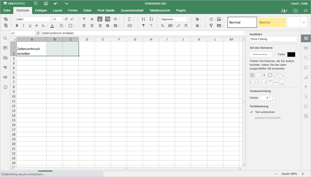Click the Save icon in the title bar

click(x=36, y=3)
